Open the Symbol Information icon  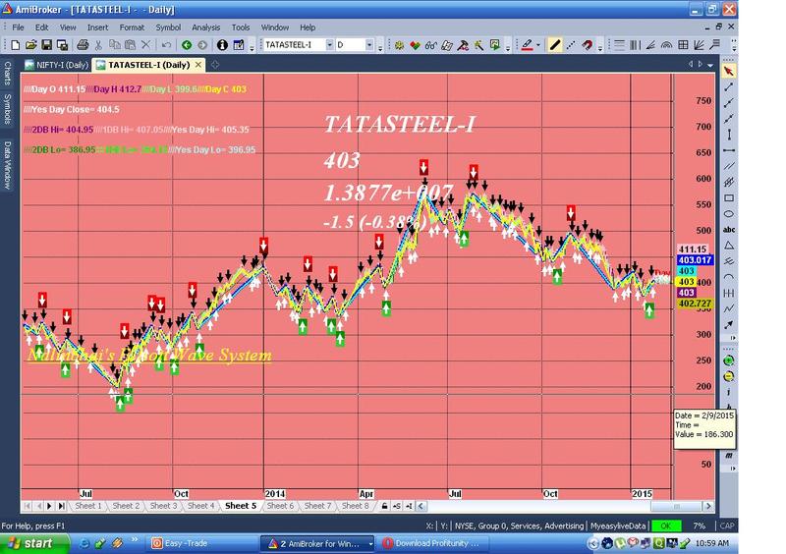point(222,45)
